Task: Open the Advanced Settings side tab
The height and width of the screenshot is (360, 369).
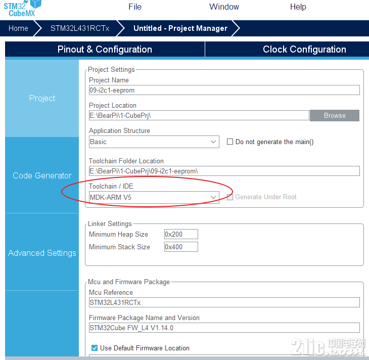Action: 42,253
